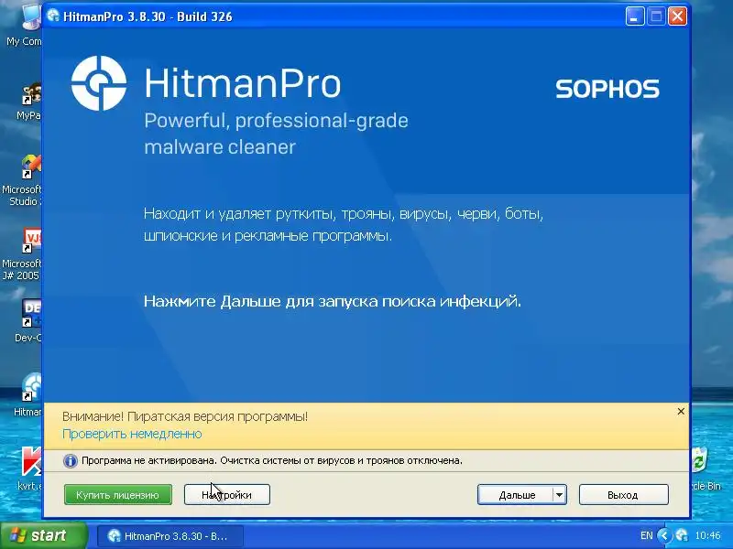Select the Recycle Bin desktop icon
The width and height of the screenshot is (733, 549).
[706, 468]
